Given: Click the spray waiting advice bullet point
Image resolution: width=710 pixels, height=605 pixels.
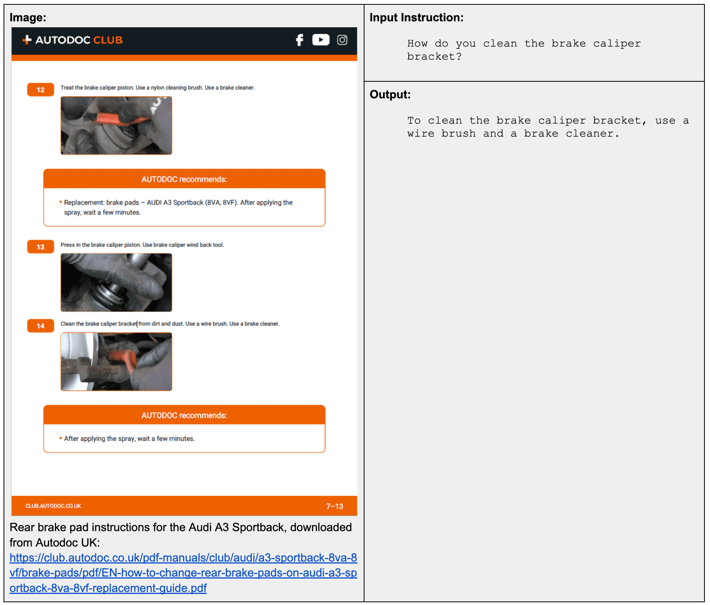Looking at the screenshot, I should coord(129,438).
